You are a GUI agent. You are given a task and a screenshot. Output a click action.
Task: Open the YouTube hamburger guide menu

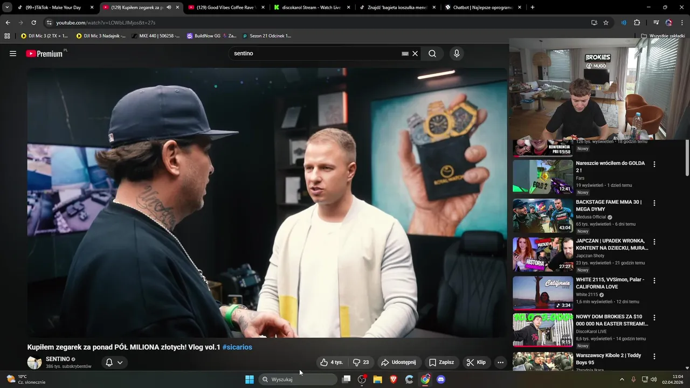click(13, 53)
